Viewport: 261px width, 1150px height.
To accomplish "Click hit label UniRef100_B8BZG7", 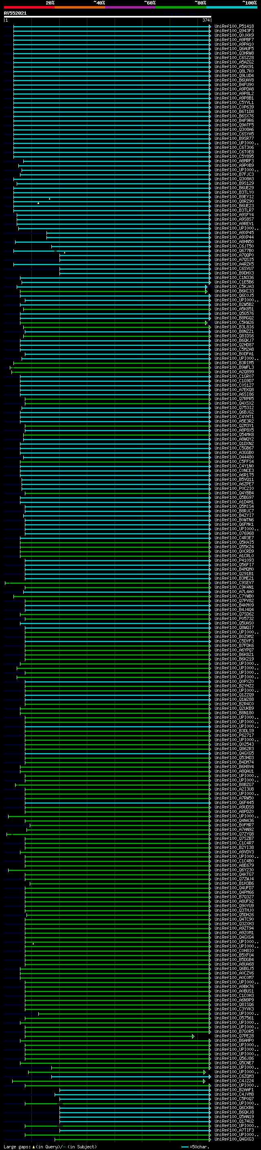I will click(234, 785).
